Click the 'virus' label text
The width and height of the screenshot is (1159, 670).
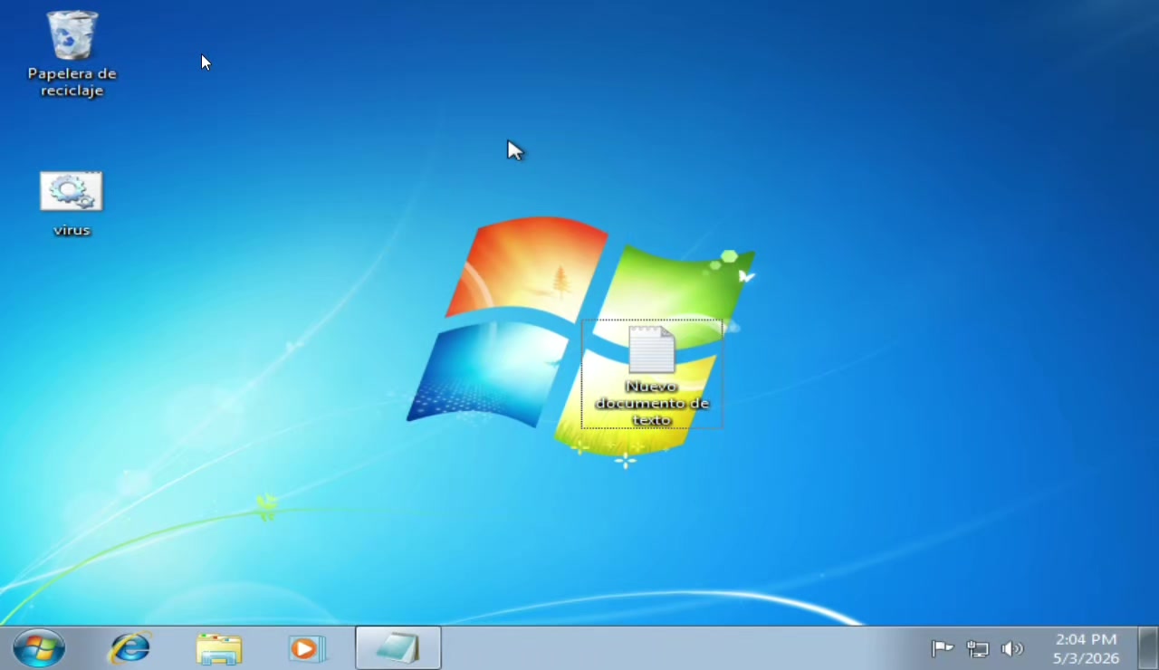pyautogui.click(x=72, y=230)
